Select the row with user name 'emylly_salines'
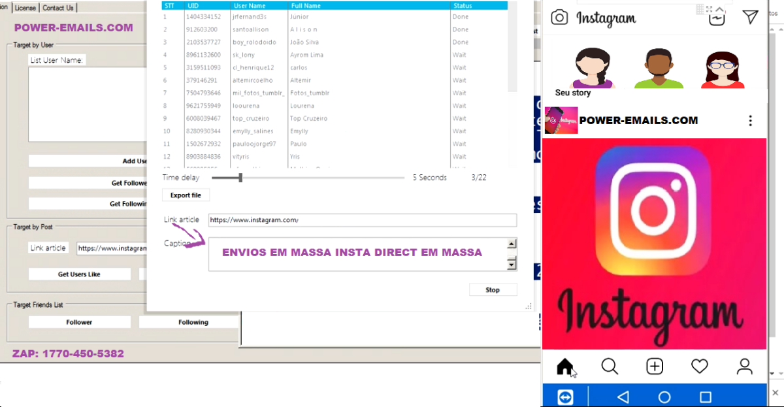Viewport: 784px width, 407px height. point(335,131)
